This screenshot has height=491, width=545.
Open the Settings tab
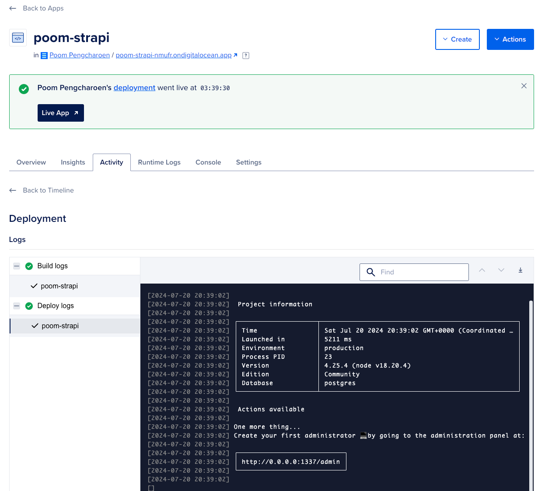(x=248, y=162)
